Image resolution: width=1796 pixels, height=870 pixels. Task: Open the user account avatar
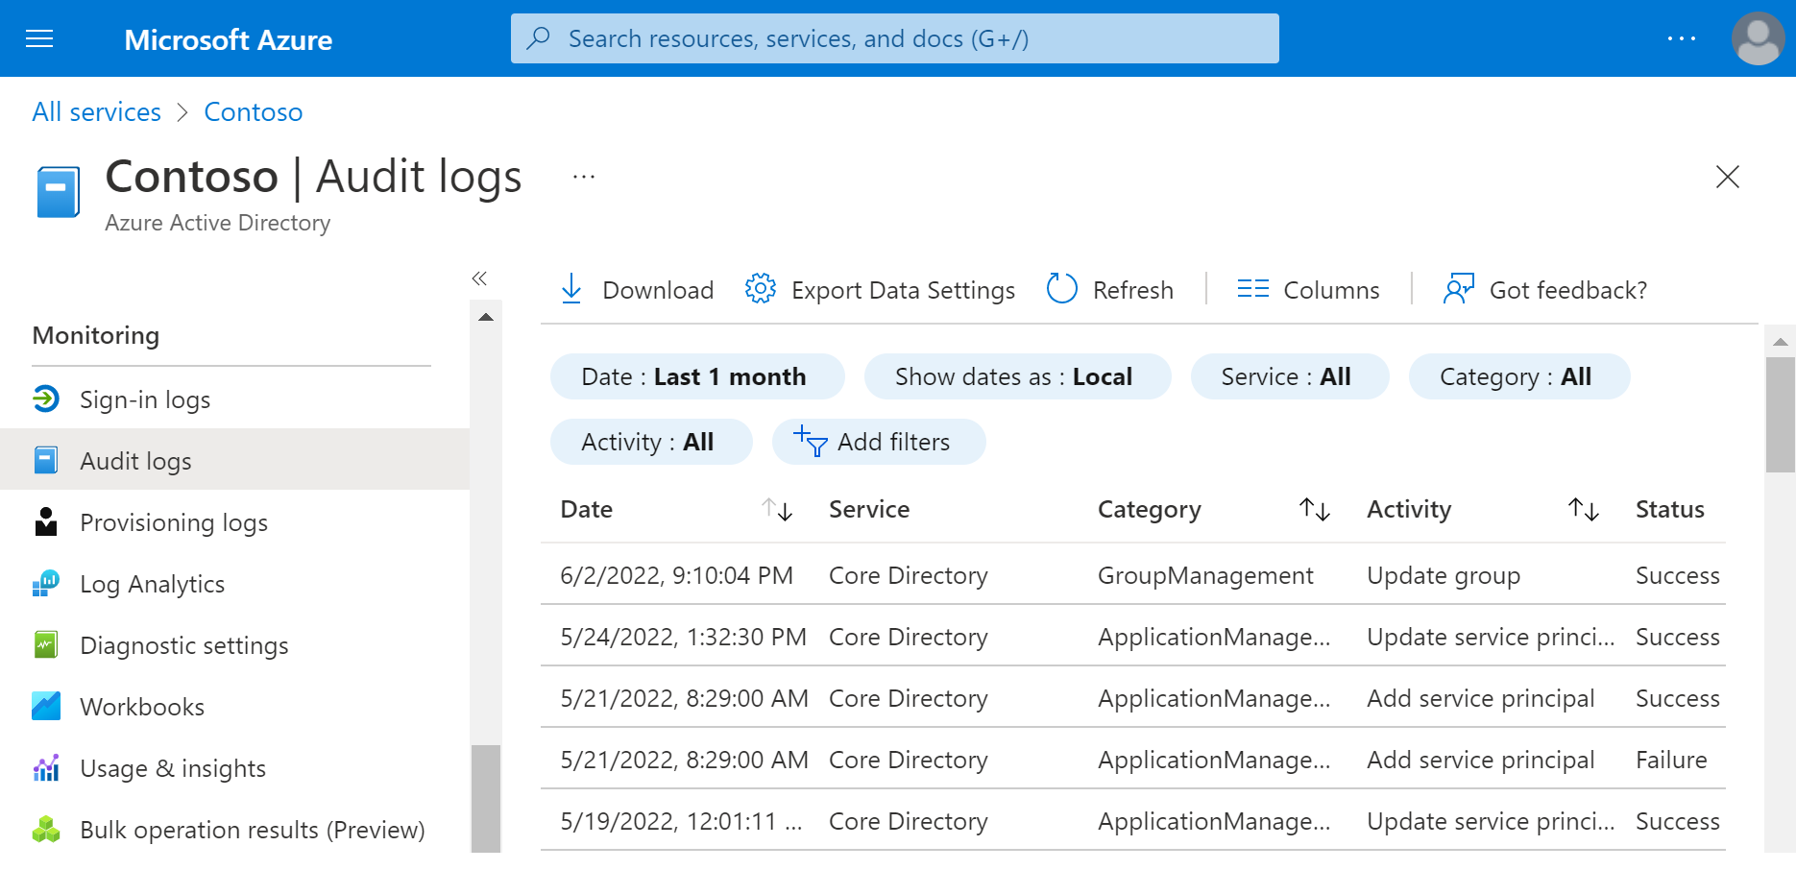point(1758,38)
